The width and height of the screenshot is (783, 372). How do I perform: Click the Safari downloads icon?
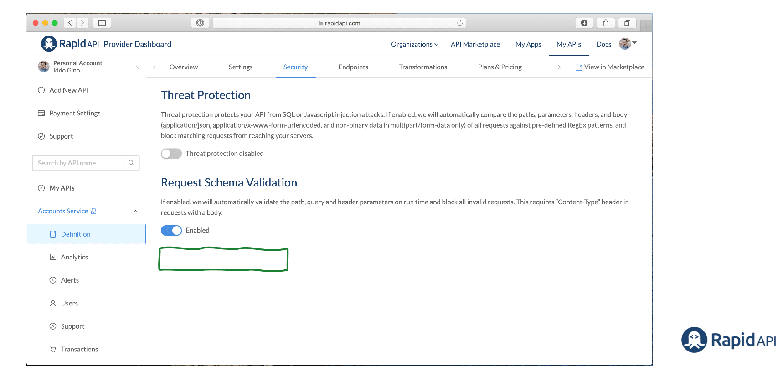pyautogui.click(x=584, y=23)
